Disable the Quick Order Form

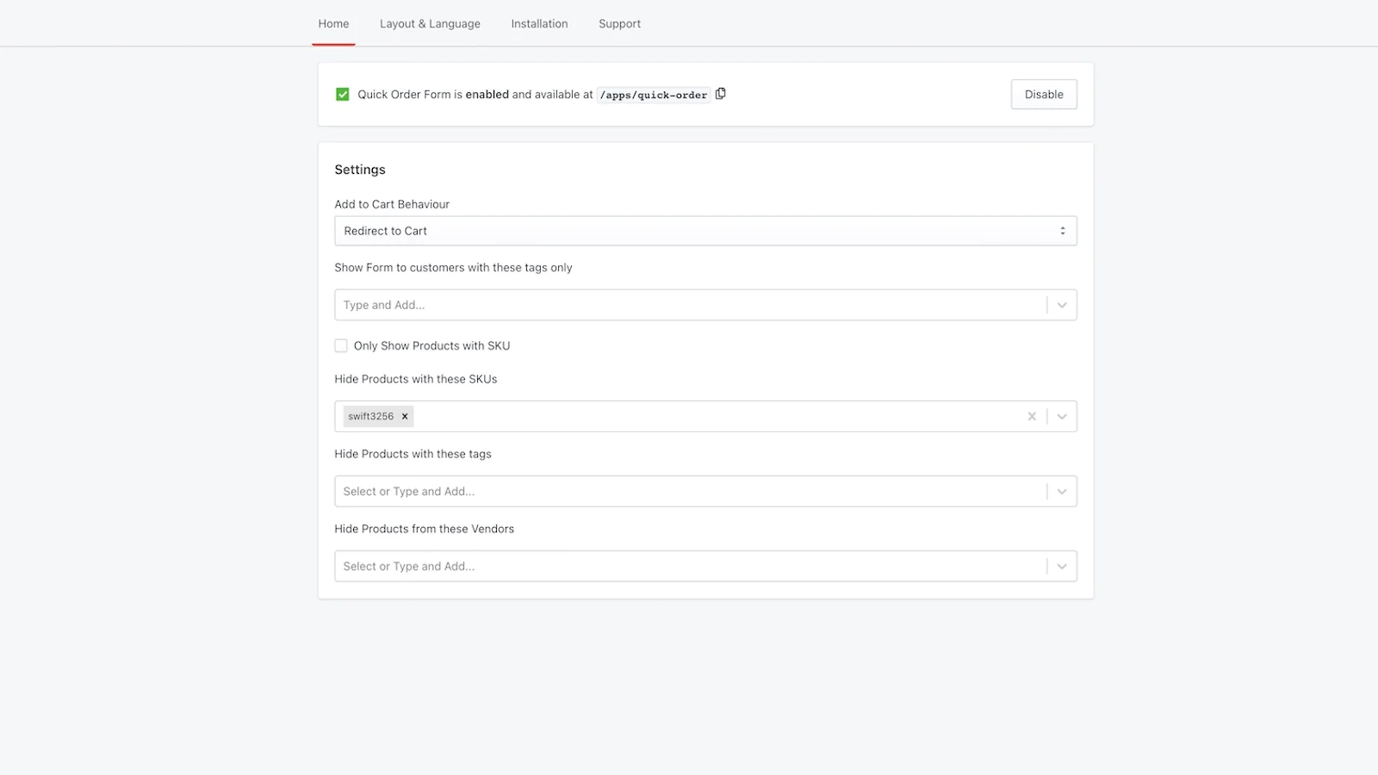pyautogui.click(x=1044, y=95)
